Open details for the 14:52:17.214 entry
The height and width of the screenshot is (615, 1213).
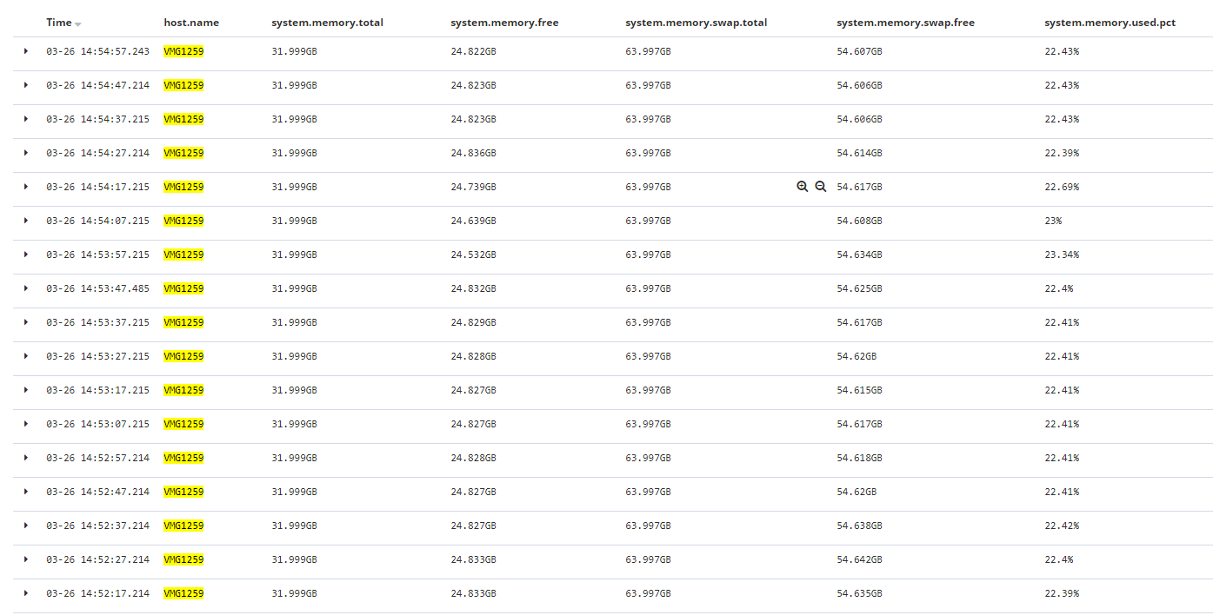[x=26, y=593]
